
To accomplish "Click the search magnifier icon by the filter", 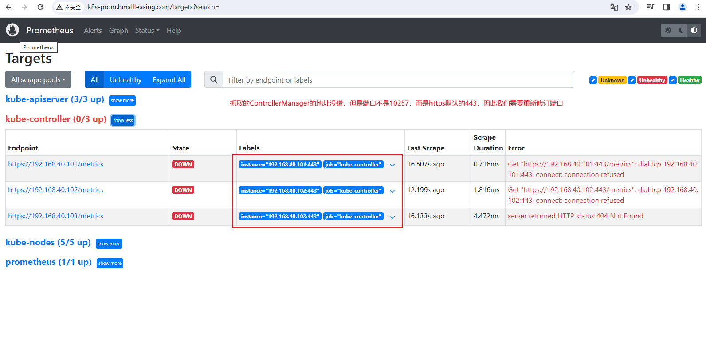I will click(214, 80).
